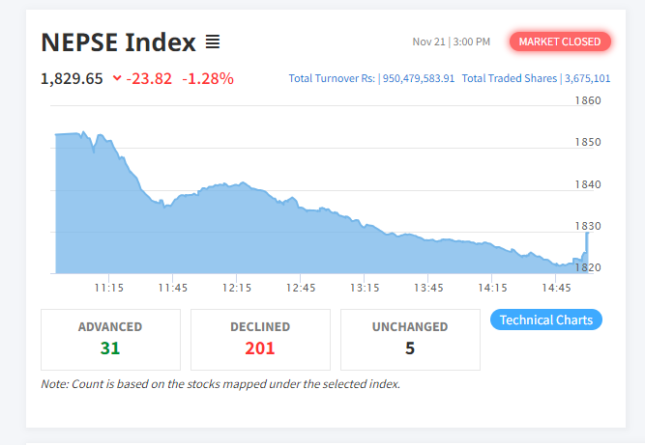645x445 pixels.
Task: Click the Nov 21 3:00 PM timestamp
Action: pyautogui.click(x=451, y=42)
